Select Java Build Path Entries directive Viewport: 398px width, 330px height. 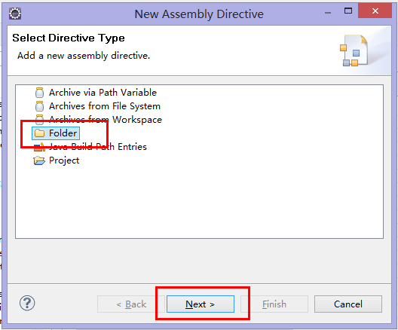click(98, 147)
